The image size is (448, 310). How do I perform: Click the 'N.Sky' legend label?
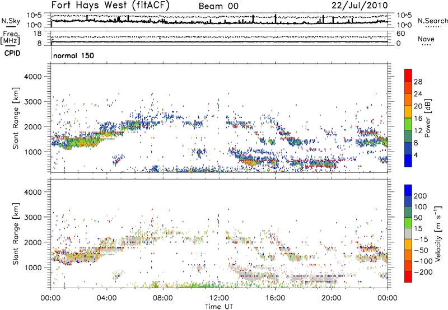coord(11,21)
